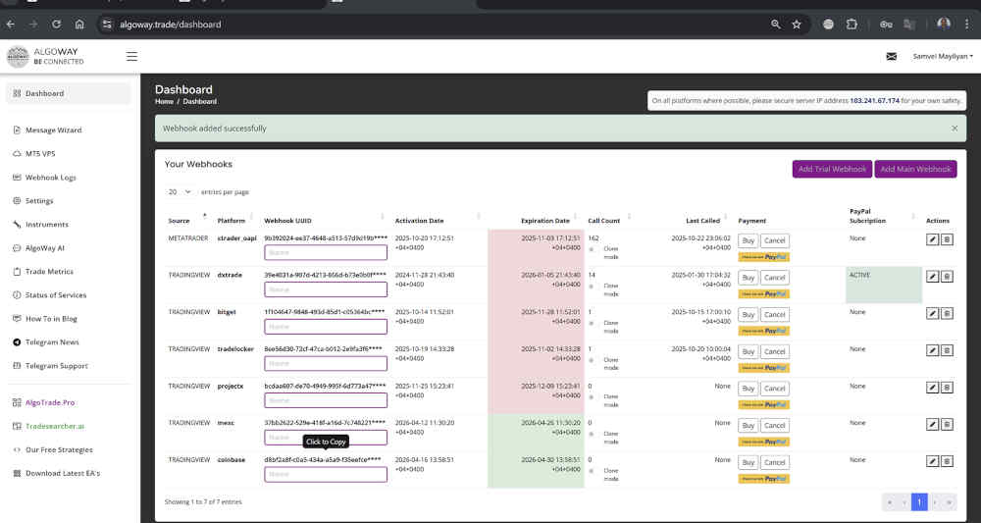Sort table by Platform column

click(x=232, y=221)
